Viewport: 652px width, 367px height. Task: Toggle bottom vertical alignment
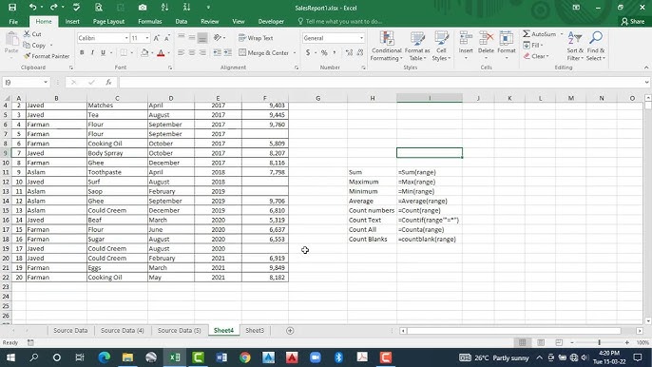[202, 38]
